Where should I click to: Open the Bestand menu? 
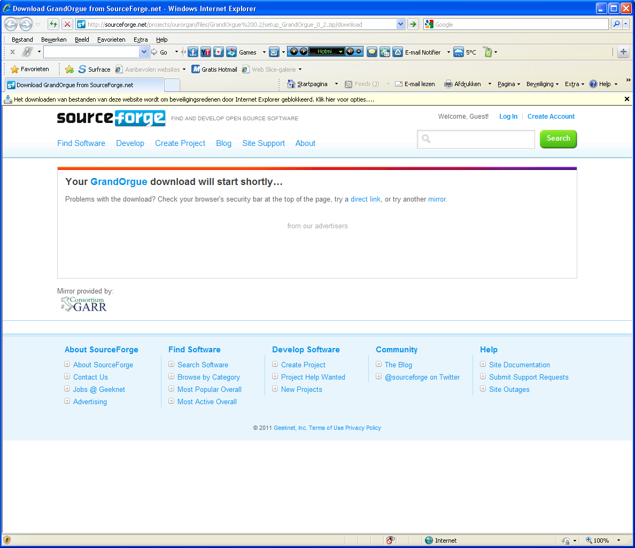(x=22, y=39)
